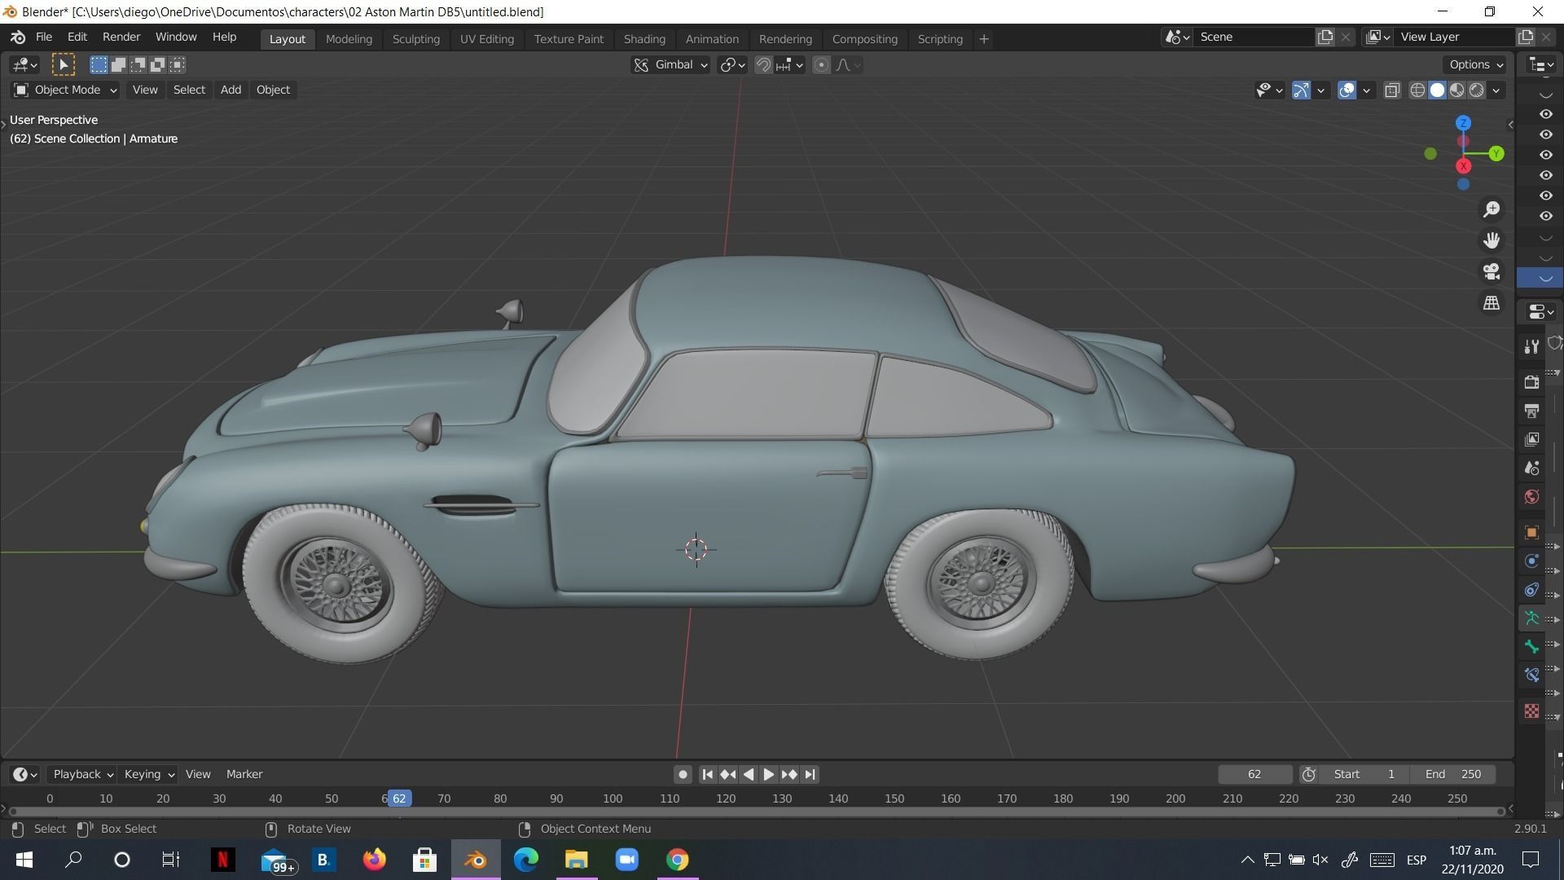This screenshot has height=880, width=1564.
Task: Toggle Show Gizmo button
Action: [1301, 90]
